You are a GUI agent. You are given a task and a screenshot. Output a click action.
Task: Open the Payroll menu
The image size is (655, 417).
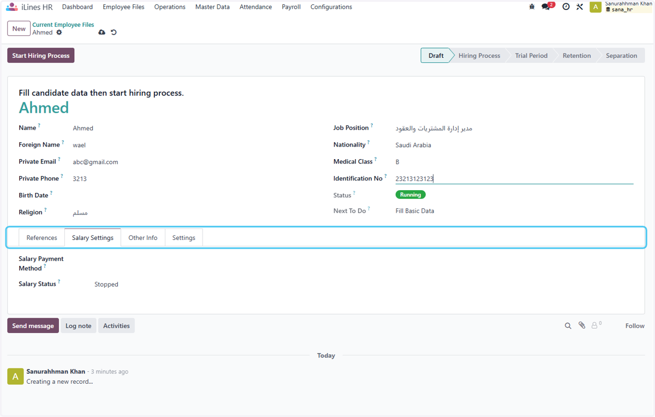coord(291,7)
